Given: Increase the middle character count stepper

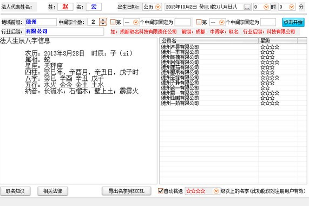Looking at the screenshot, I should (x=103, y=20).
